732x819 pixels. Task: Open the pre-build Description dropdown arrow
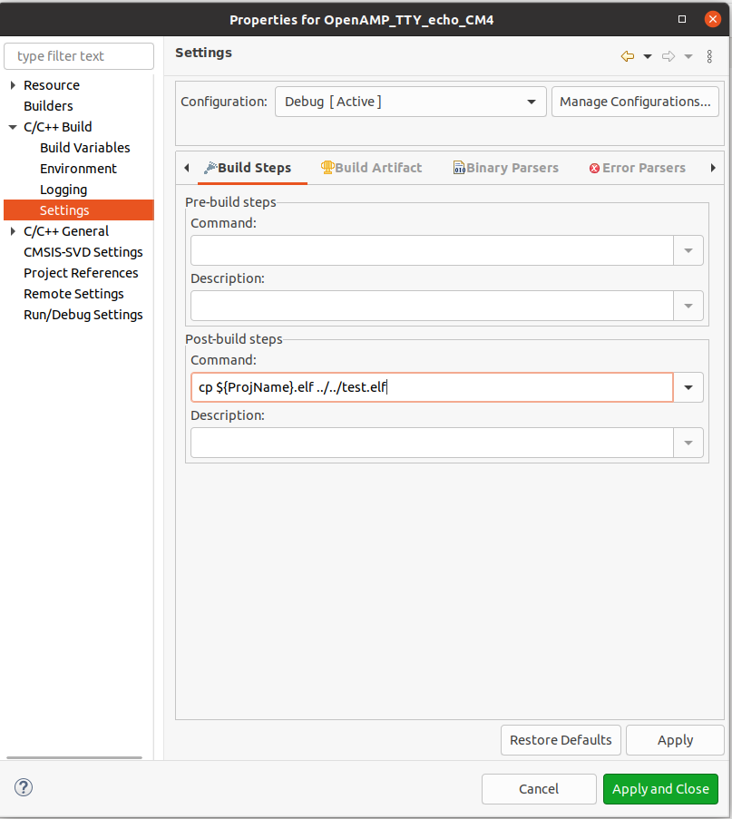point(688,306)
